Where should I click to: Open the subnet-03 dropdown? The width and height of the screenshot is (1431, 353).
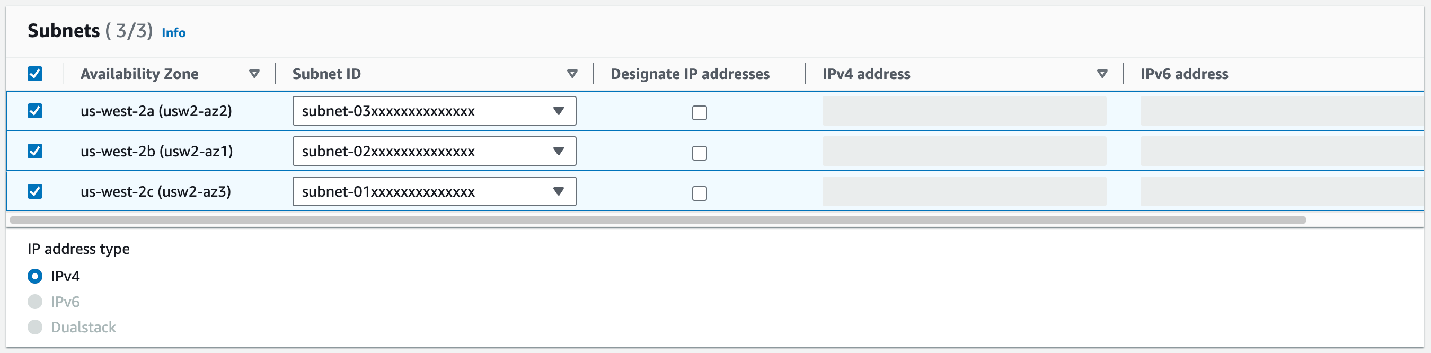434,111
